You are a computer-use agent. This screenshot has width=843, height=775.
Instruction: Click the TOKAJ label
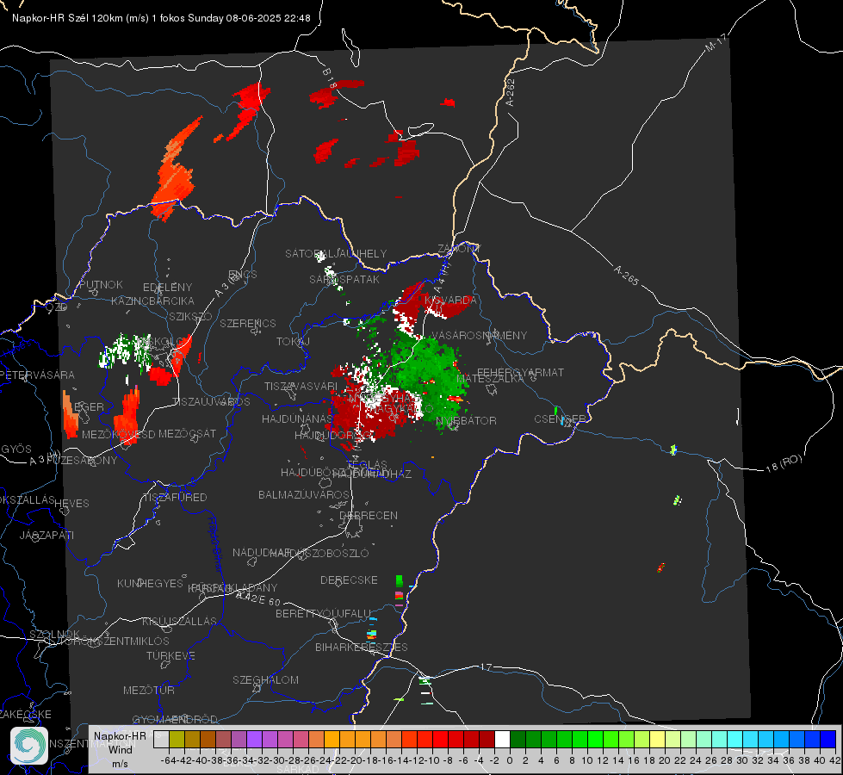[293, 342]
